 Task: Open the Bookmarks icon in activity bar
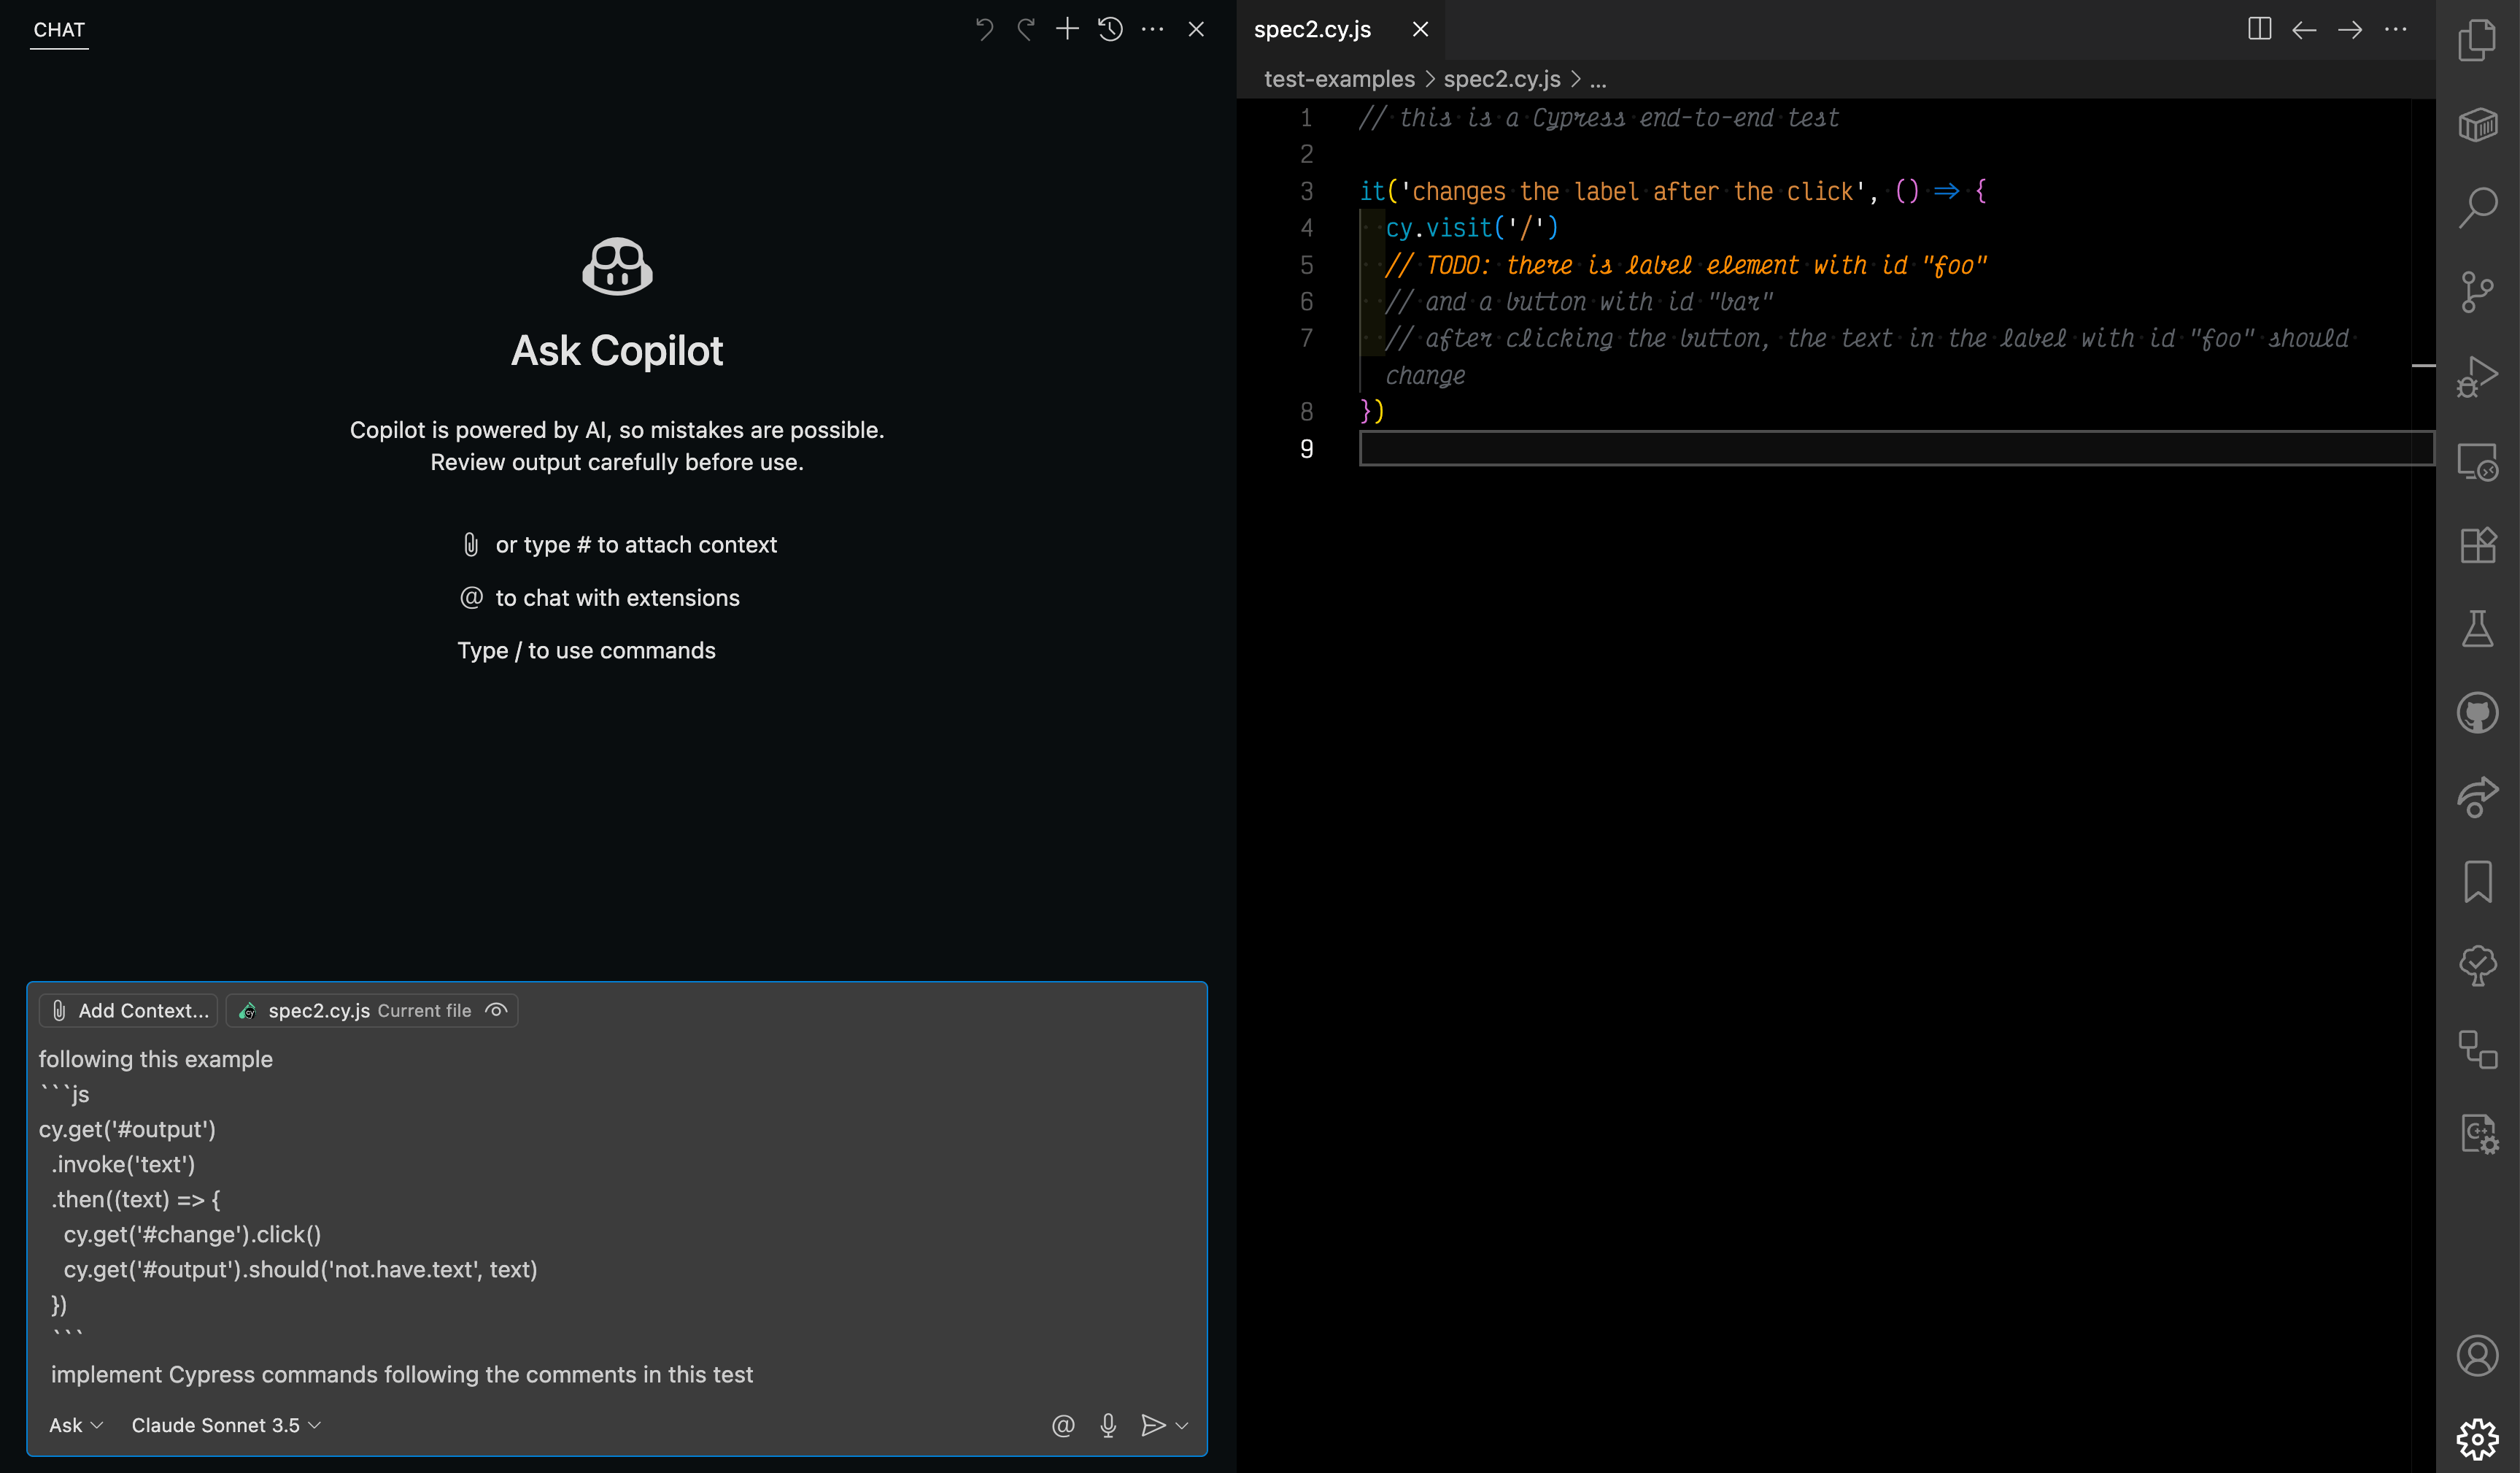[x=2477, y=882]
